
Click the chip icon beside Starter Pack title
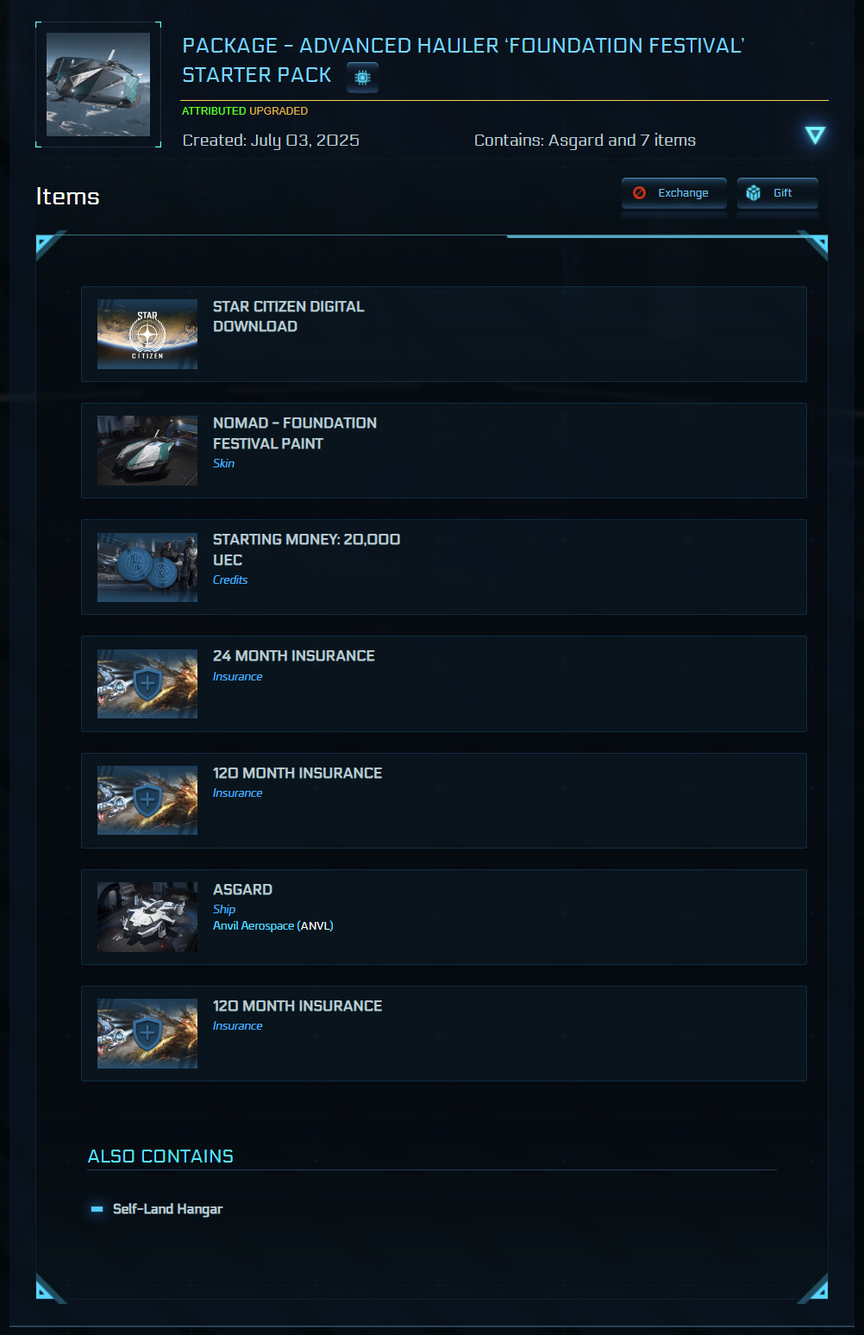pos(362,78)
